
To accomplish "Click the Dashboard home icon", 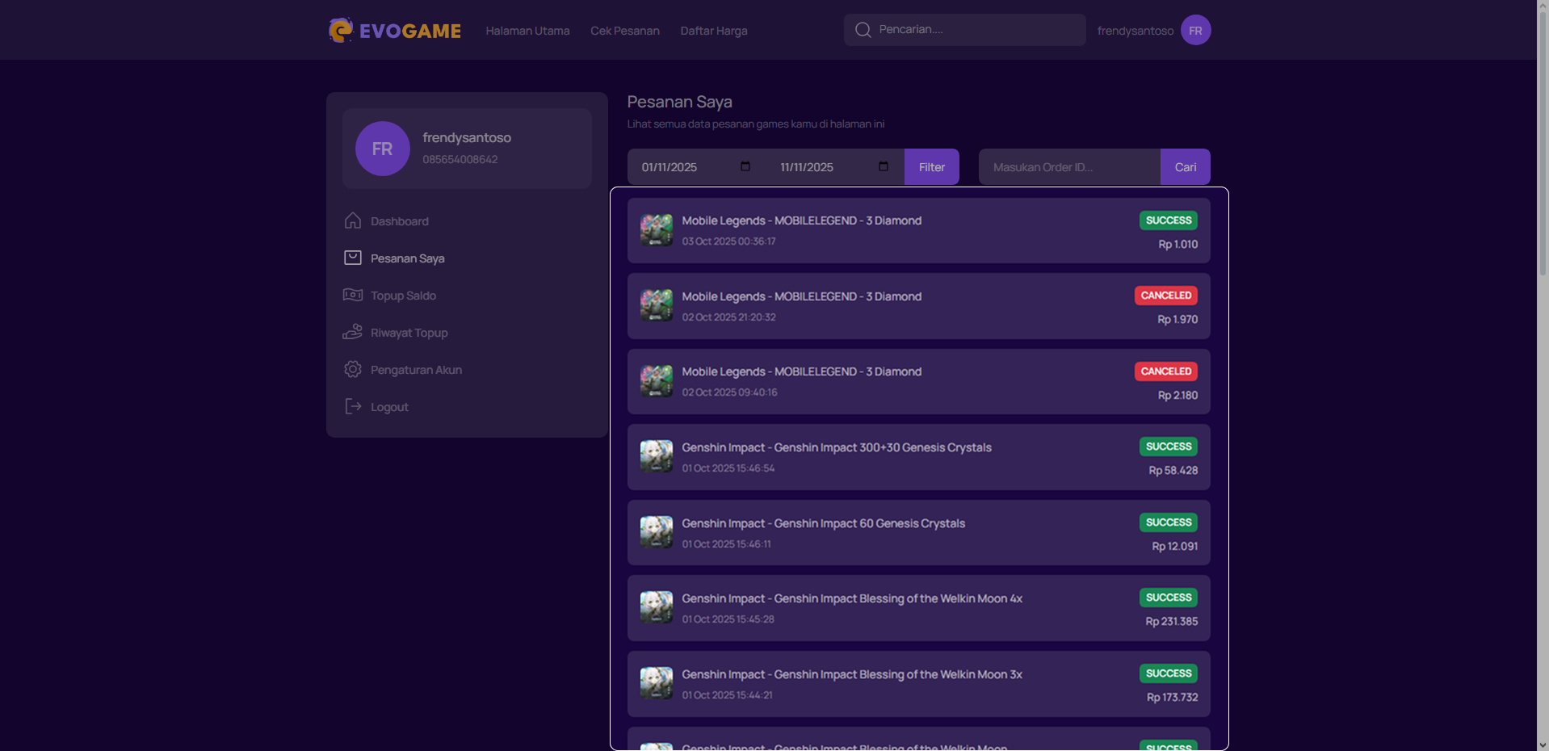I will pos(352,220).
